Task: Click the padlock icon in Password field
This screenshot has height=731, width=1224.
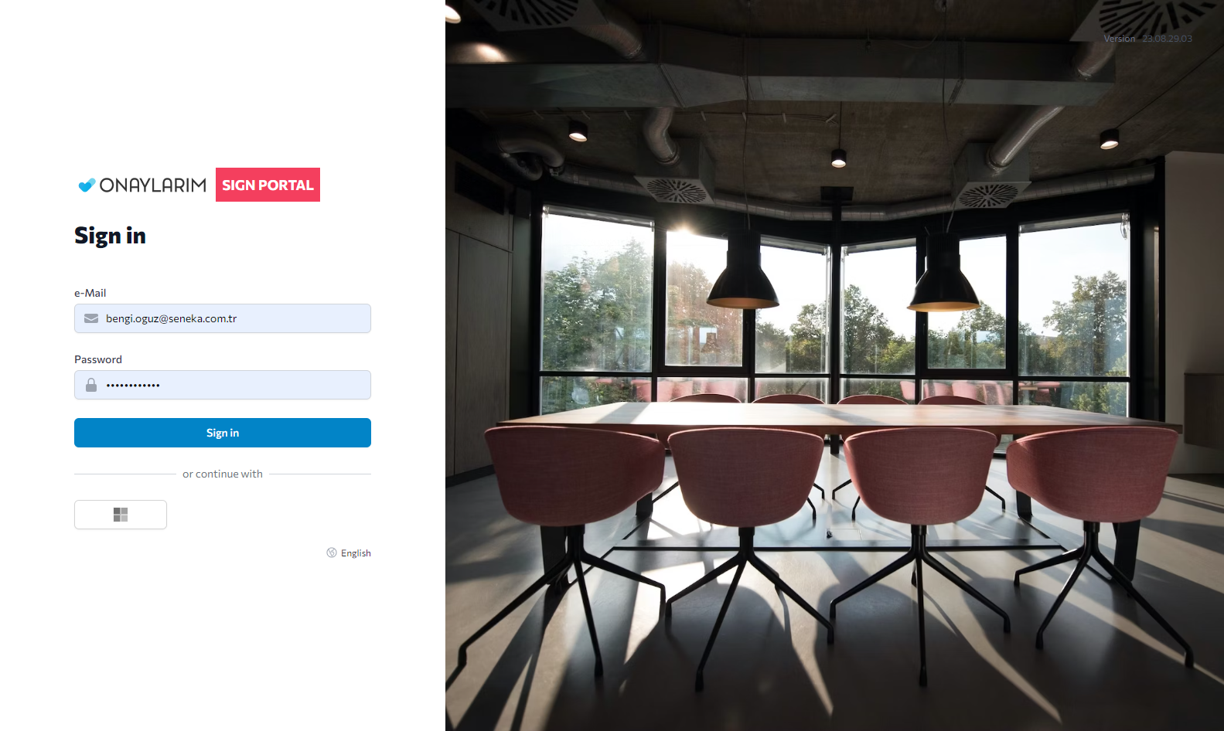Action: [x=91, y=385]
